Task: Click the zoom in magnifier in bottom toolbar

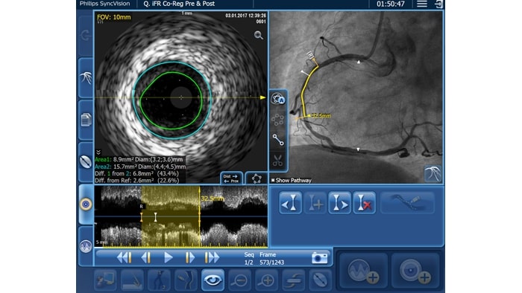Action: pos(267,280)
